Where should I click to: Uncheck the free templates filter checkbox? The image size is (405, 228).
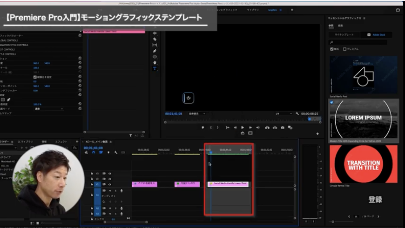click(x=331, y=49)
